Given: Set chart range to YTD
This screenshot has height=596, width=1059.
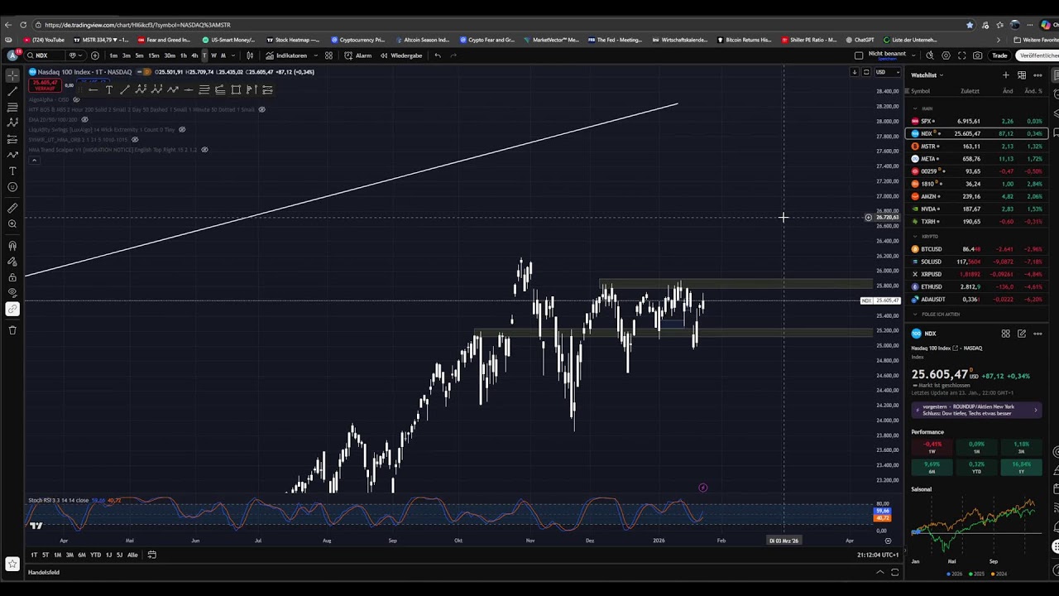Looking at the screenshot, I should click(96, 555).
